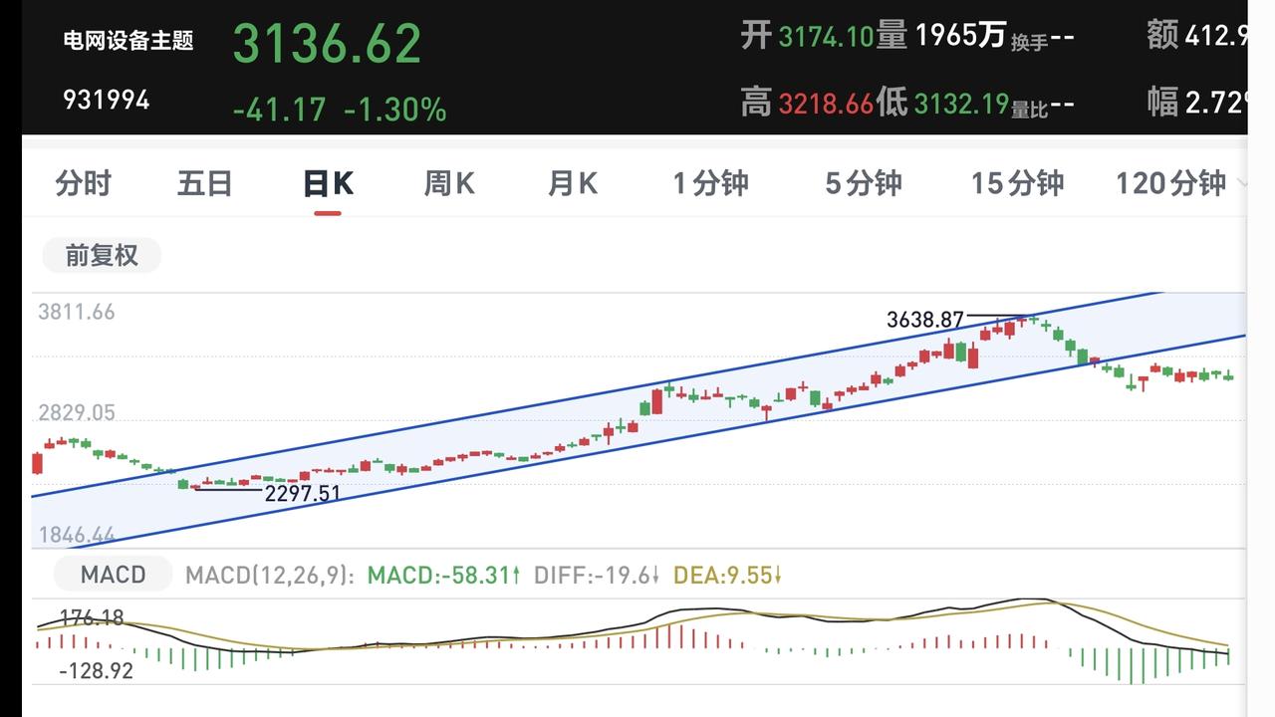This screenshot has width=1275, height=717.
Task: Click the 电网设备主题 index name
Action: 127,41
